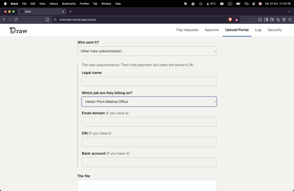Focus the Email domain input field
Viewport: 294px width, 191px height.
(x=149, y=122)
